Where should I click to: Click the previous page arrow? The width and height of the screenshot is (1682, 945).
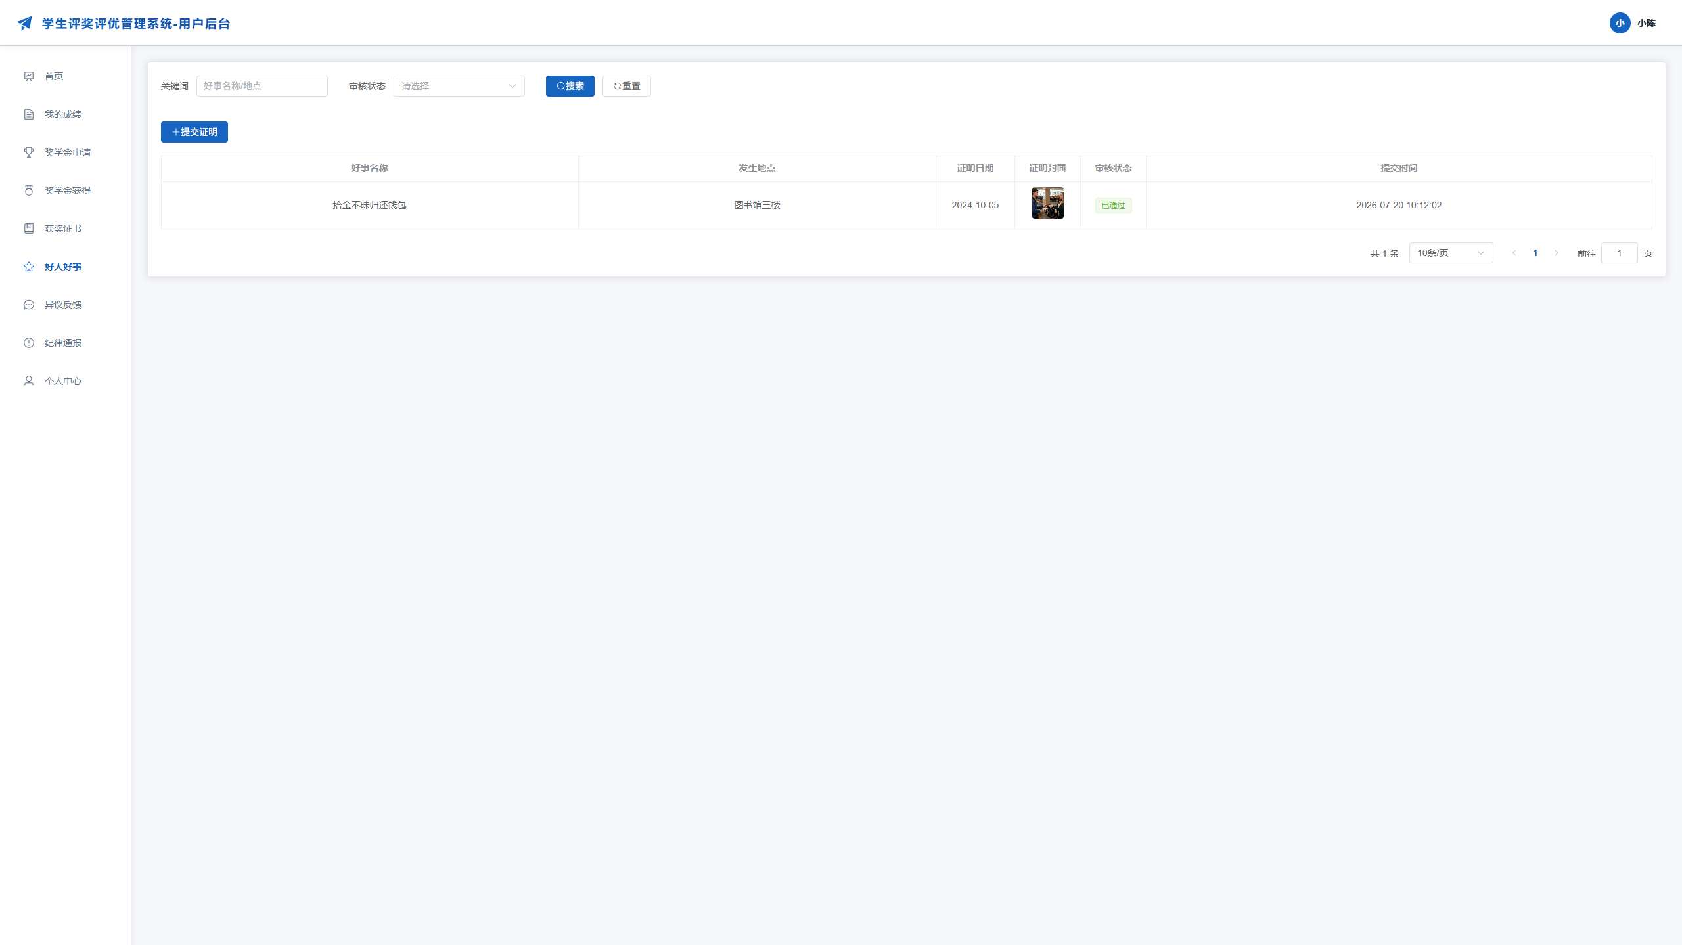click(1514, 253)
